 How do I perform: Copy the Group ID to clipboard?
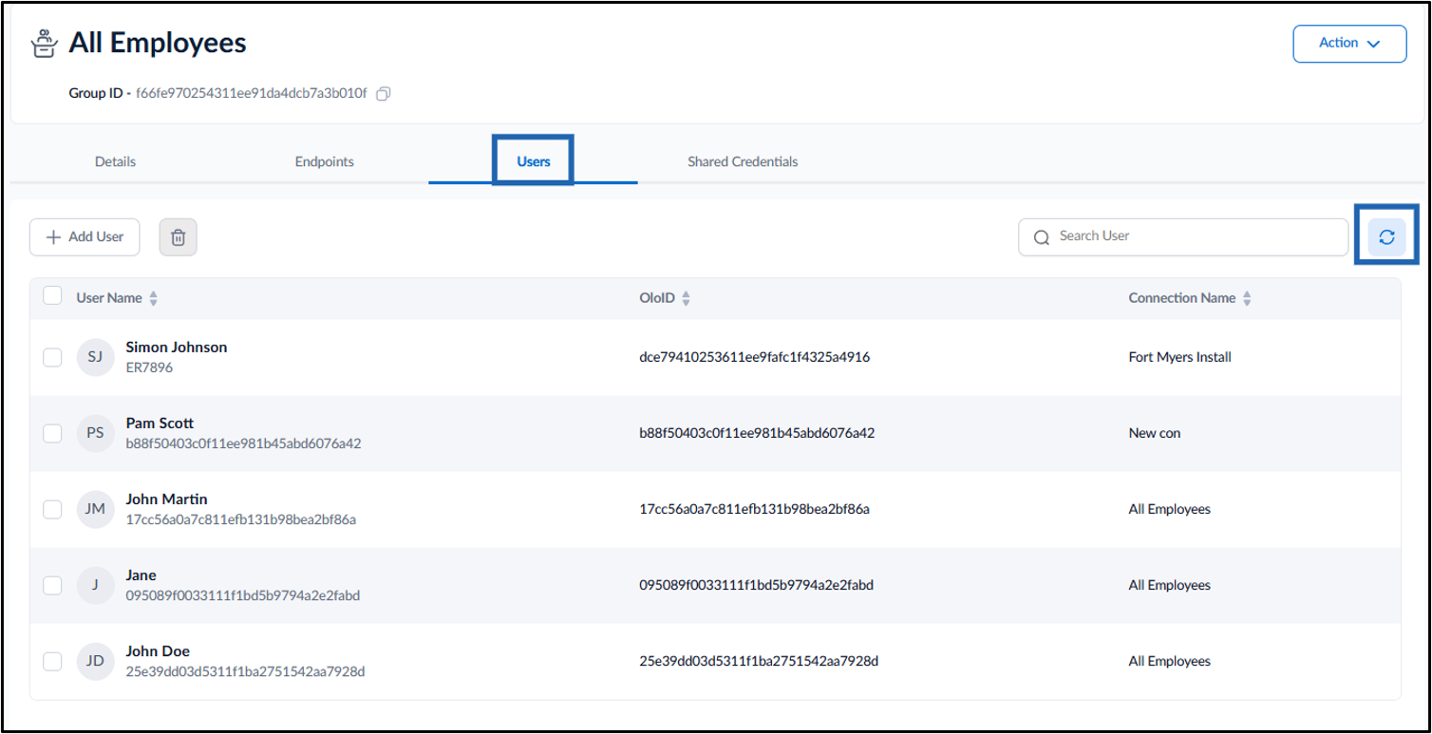pos(384,94)
